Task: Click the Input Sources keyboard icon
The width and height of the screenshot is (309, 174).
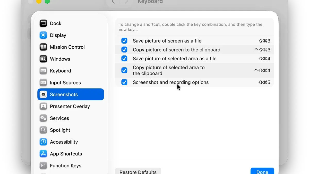Action: point(43,83)
